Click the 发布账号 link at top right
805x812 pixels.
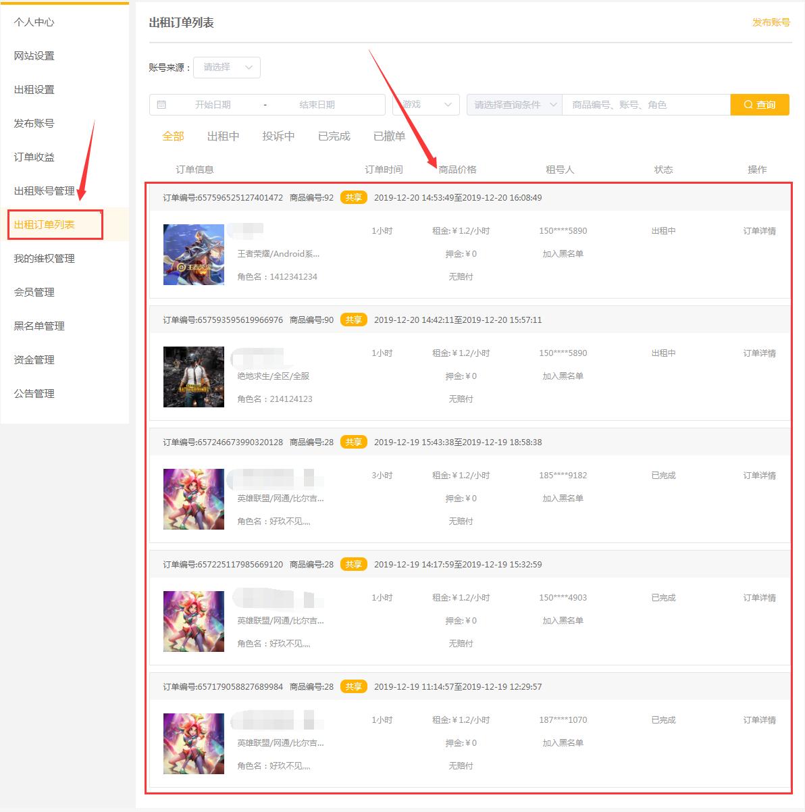771,22
